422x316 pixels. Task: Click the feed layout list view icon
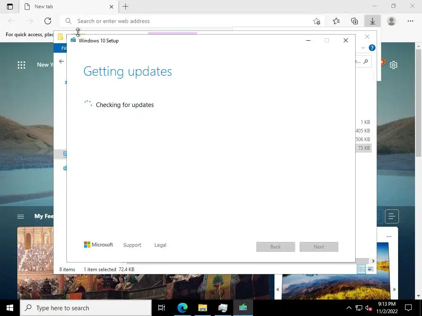(x=392, y=216)
